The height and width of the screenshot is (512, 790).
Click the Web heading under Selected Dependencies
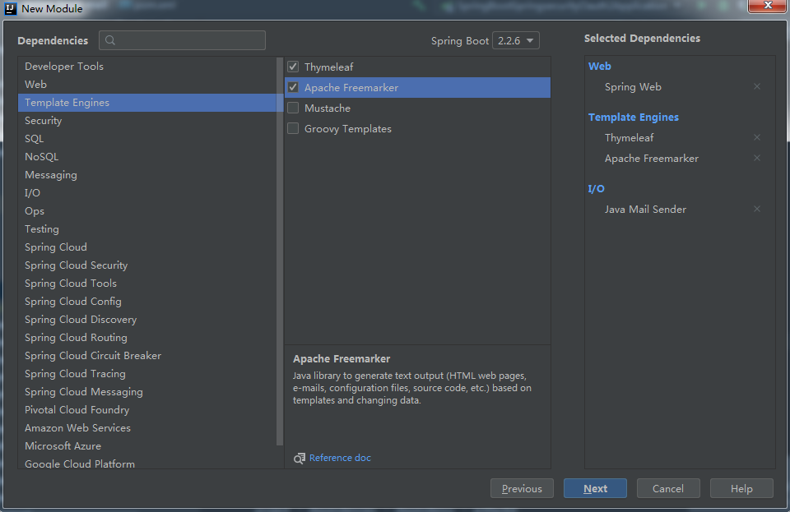[x=600, y=66]
